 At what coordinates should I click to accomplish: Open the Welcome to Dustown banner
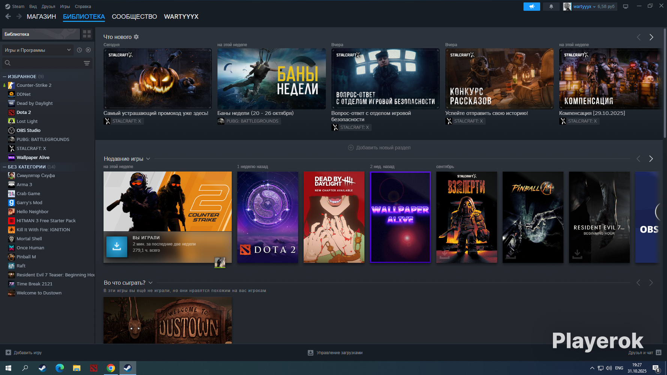(168, 320)
